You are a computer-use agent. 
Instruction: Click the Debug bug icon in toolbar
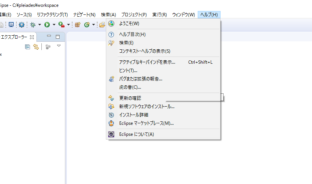(33, 25)
